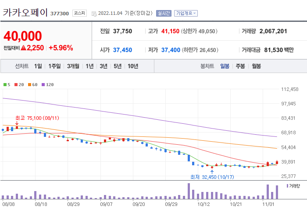The height and width of the screenshot is (209, 307).
Task: Click the 10/12 date axis label
Action: [x=203, y=204]
